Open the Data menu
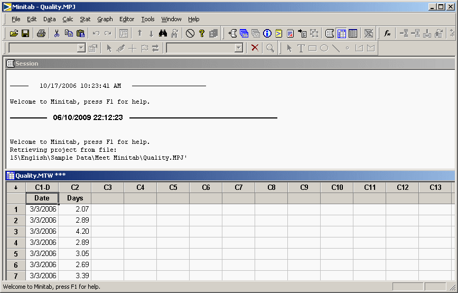The image size is (458, 293). tap(49, 19)
